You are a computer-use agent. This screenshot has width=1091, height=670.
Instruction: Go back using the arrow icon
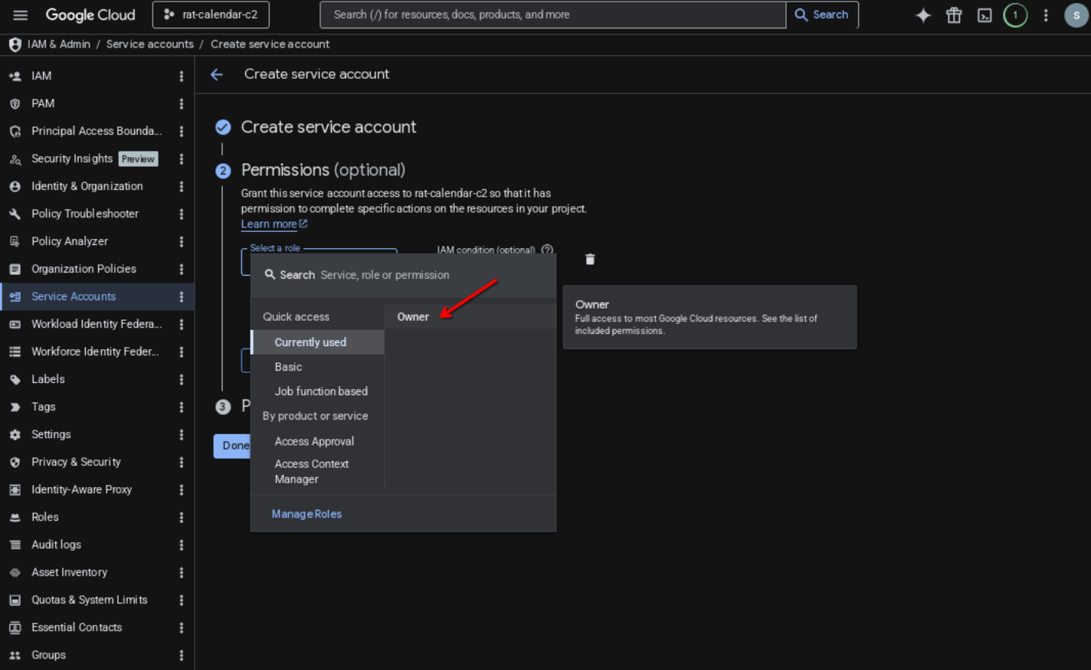pos(217,74)
